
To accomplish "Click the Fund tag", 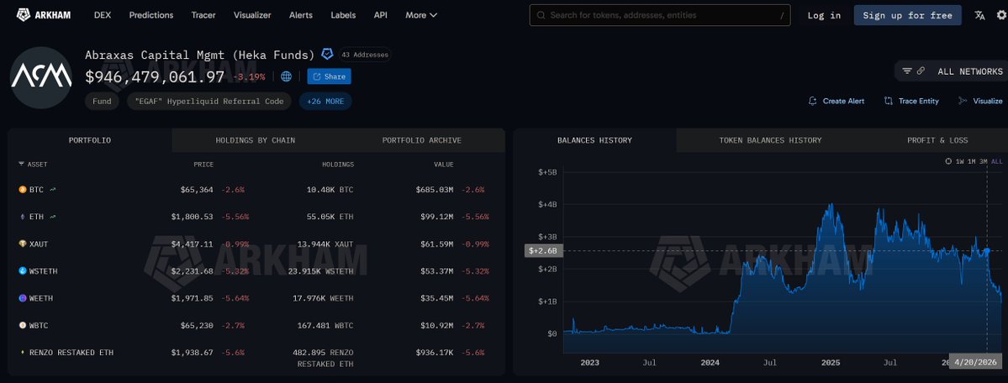I will [102, 101].
